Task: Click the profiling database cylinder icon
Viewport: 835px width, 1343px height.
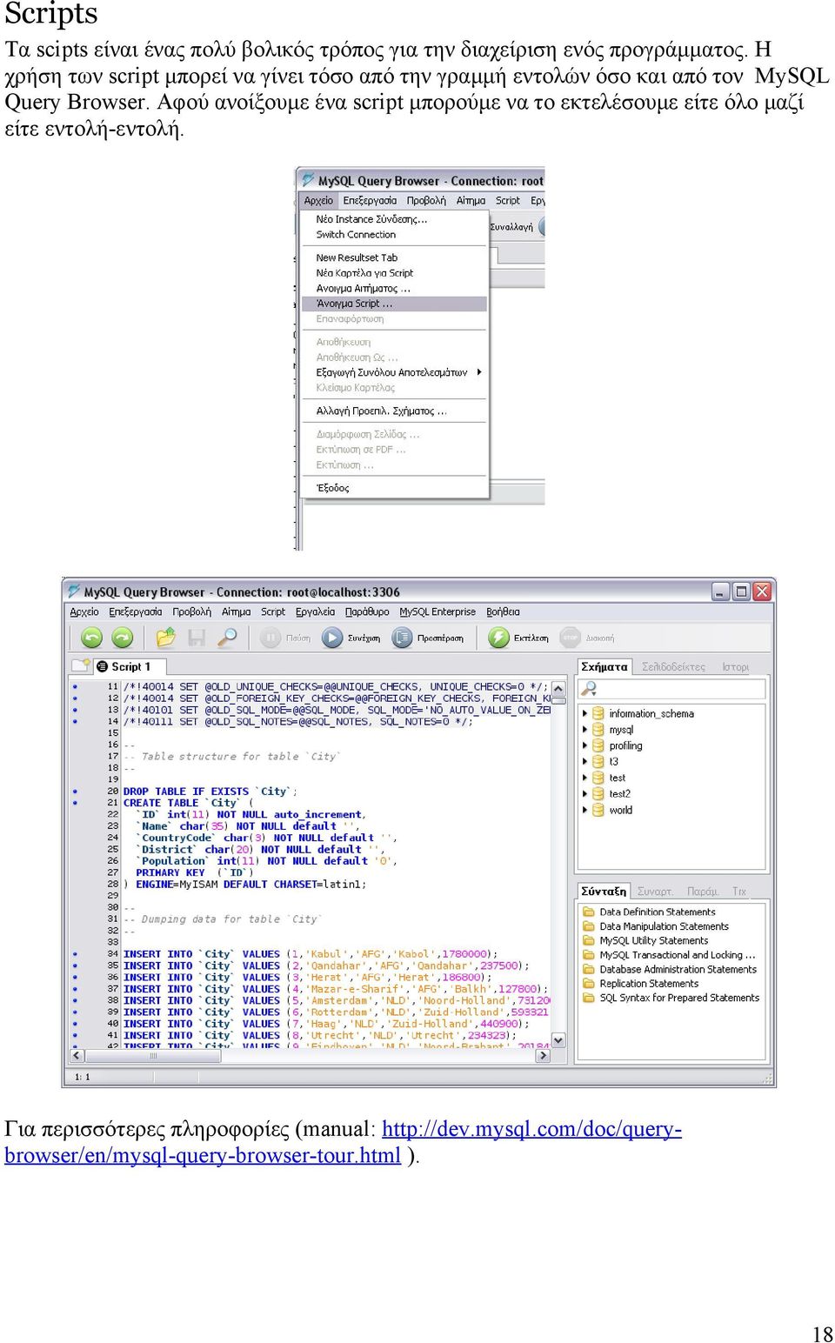Action: point(598,745)
